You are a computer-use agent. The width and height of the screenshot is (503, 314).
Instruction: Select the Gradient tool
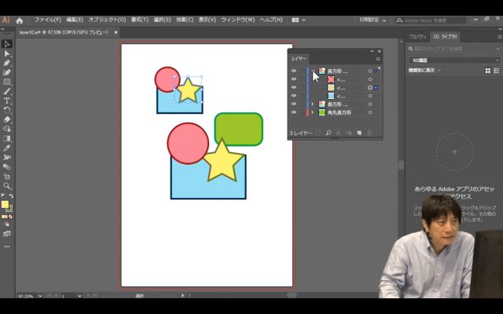pos(7,138)
